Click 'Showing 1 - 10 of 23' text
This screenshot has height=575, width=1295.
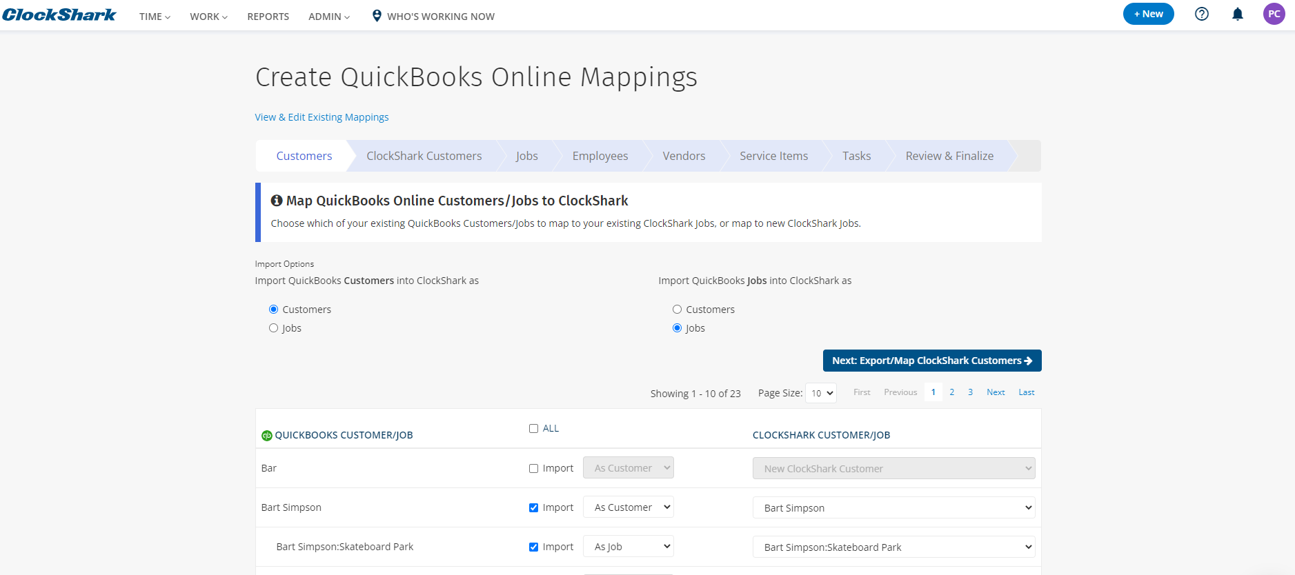point(695,394)
